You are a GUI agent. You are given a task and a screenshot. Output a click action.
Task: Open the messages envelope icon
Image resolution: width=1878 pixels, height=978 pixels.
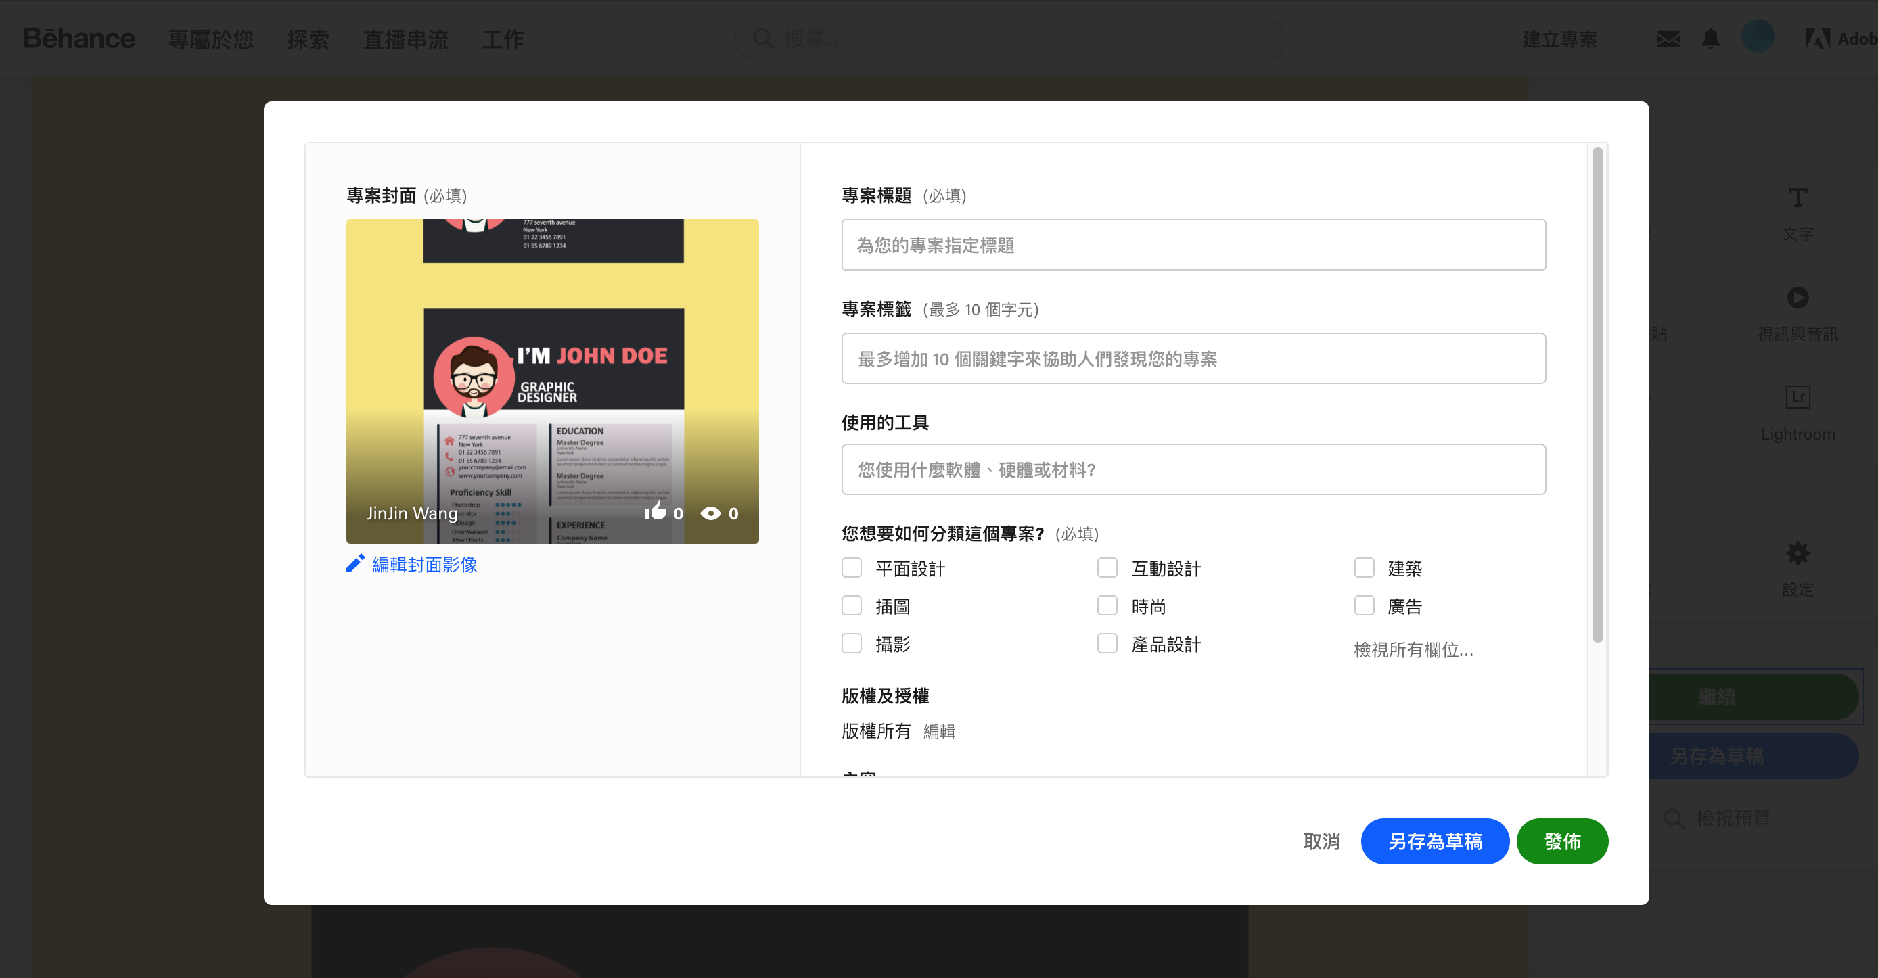(1668, 39)
